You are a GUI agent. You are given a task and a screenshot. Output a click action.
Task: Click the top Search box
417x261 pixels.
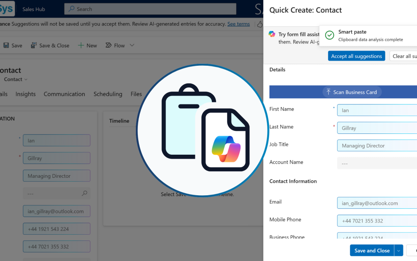click(150, 9)
